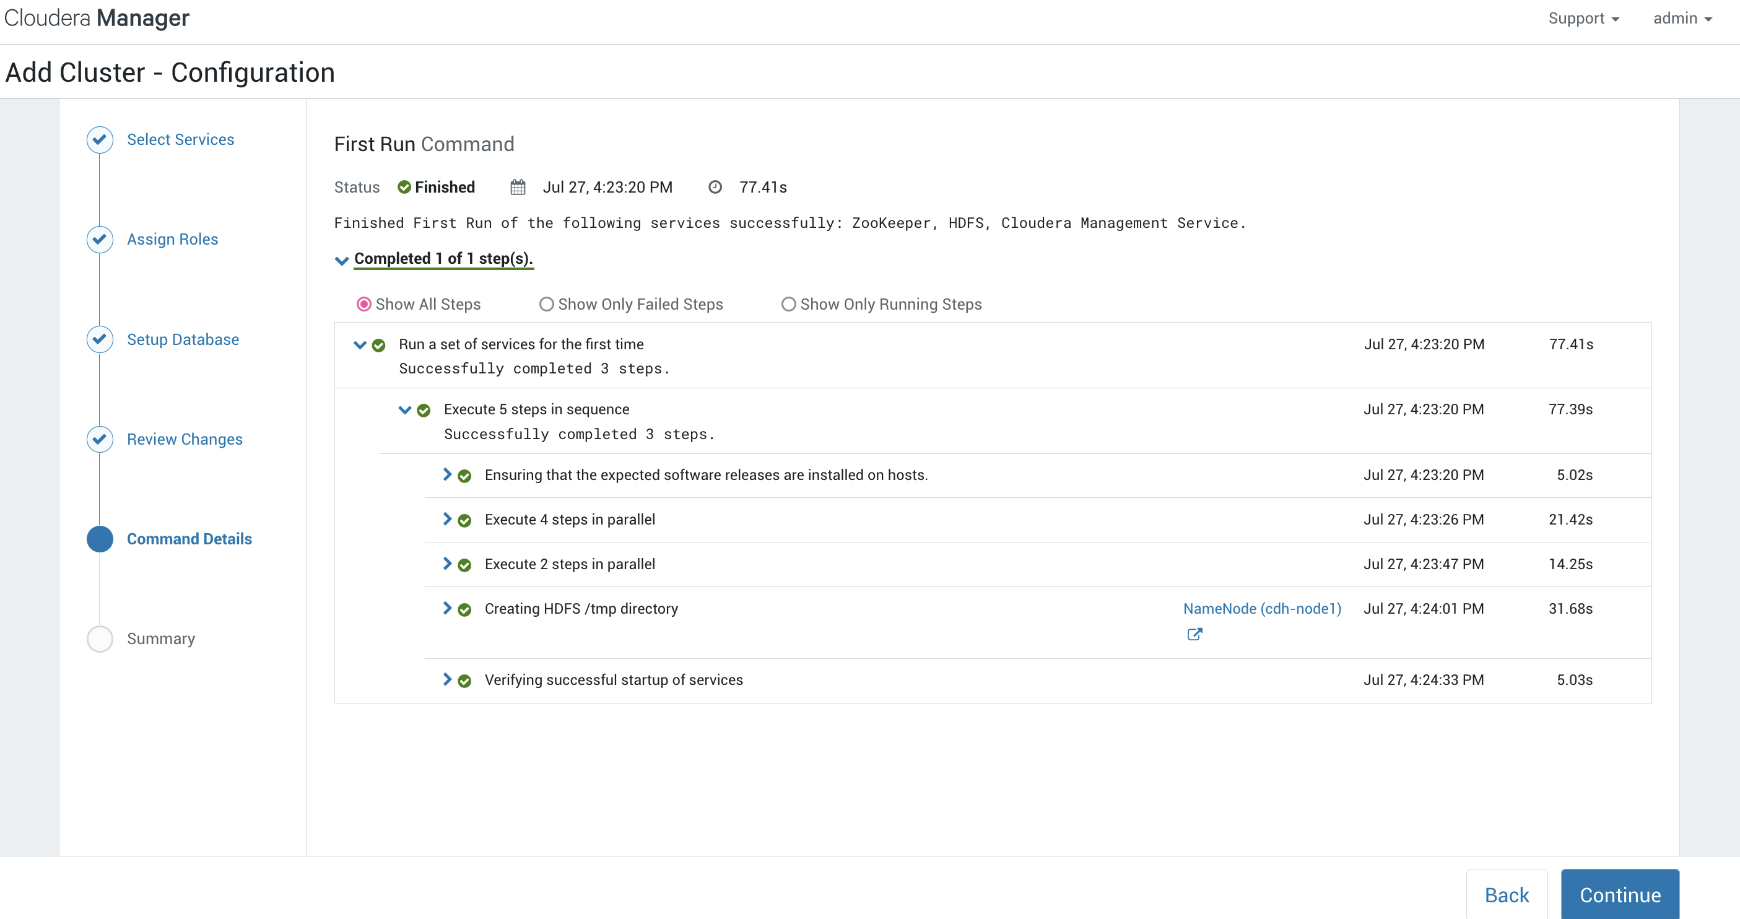Click success icon for Ensuring software releases row
This screenshot has width=1740, height=919.
pyautogui.click(x=464, y=476)
